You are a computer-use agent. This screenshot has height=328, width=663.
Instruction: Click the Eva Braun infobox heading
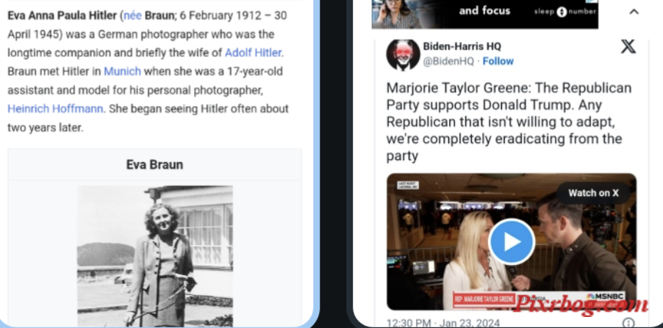click(155, 164)
